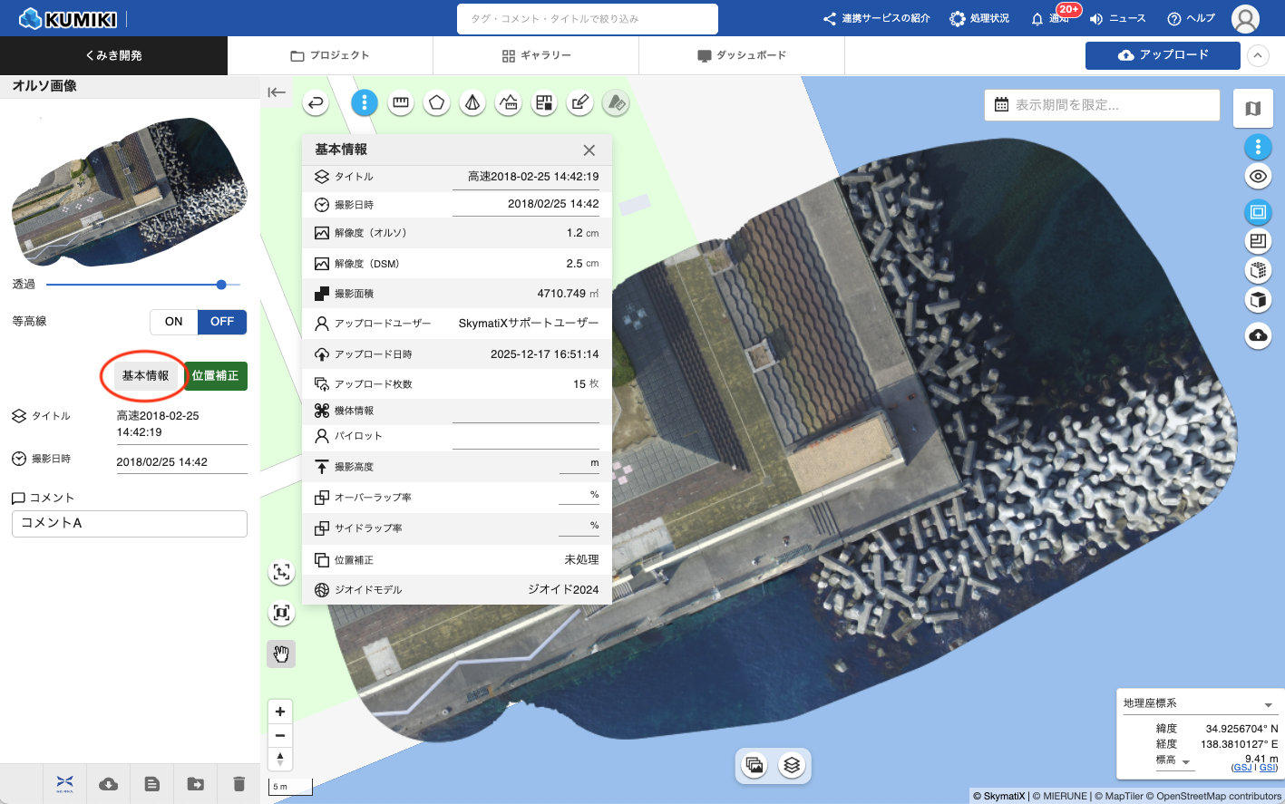1285x804 pixels.
Task: Open the cross-section profile measurement tool
Action: pyautogui.click(x=509, y=102)
